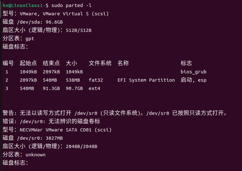
Task: Click the 'fat32' filesystem entry
Action: click(96, 80)
